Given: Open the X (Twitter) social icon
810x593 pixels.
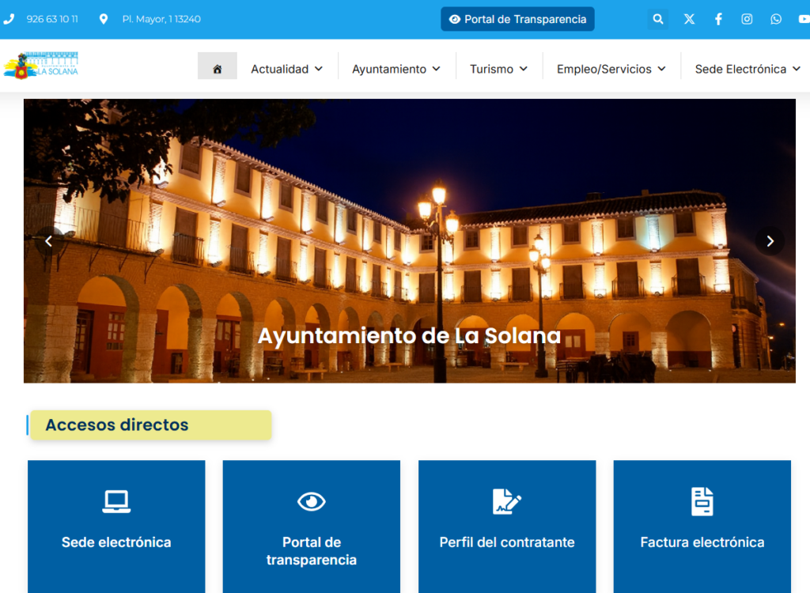Looking at the screenshot, I should [x=689, y=19].
